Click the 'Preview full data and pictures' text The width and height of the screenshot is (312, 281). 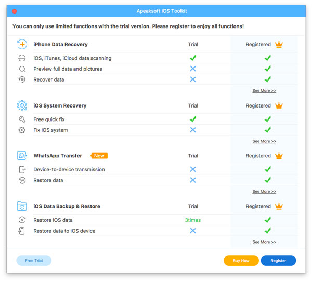click(68, 69)
